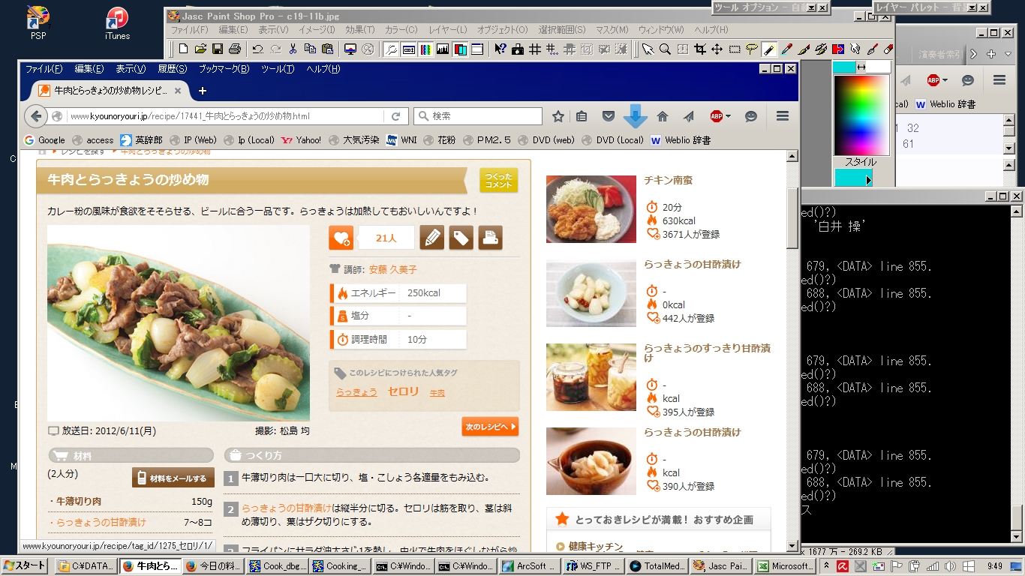This screenshot has width=1025, height=576.
Task: Select the zoom magnifier tool in Paint Shop Pro
Action: tap(666, 49)
